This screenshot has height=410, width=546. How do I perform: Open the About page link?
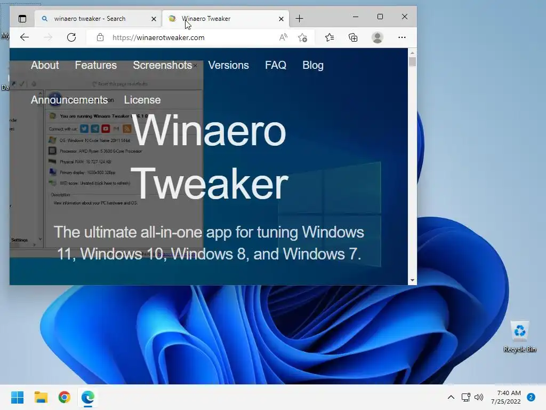click(x=45, y=65)
